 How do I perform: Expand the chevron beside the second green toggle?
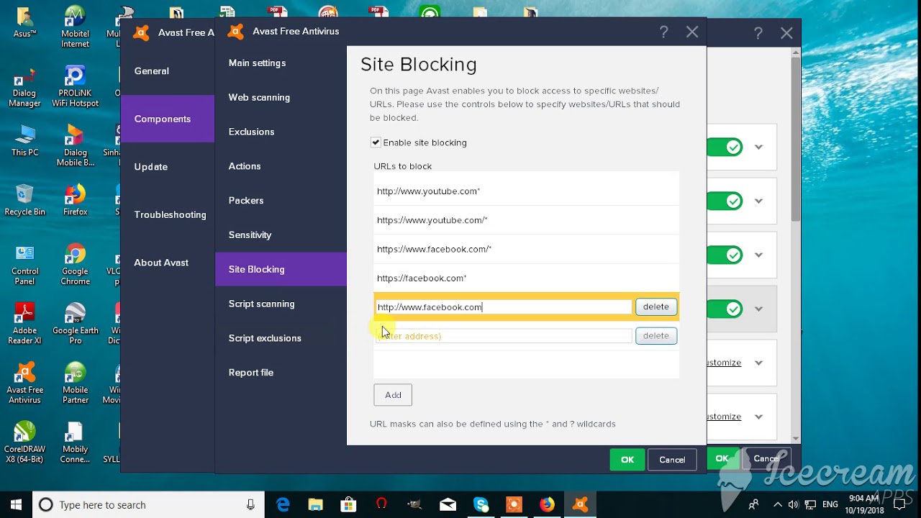click(x=758, y=201)
